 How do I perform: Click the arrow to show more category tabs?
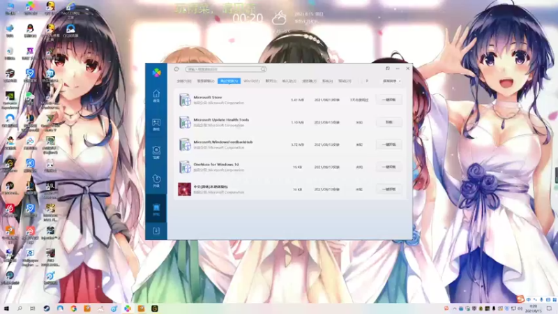click(367, 81)
